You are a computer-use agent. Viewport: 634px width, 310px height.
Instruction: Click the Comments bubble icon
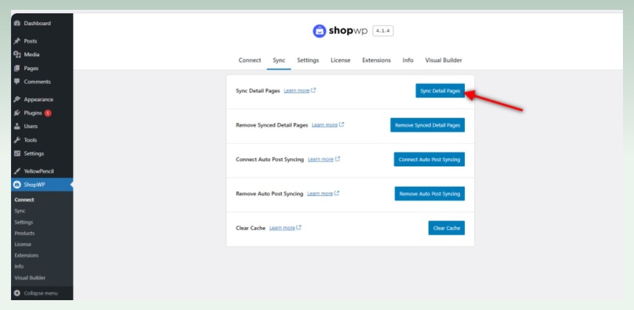coord(17,82)
